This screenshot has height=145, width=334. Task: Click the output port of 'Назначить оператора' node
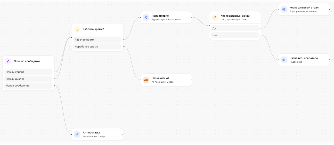[330, 60]
